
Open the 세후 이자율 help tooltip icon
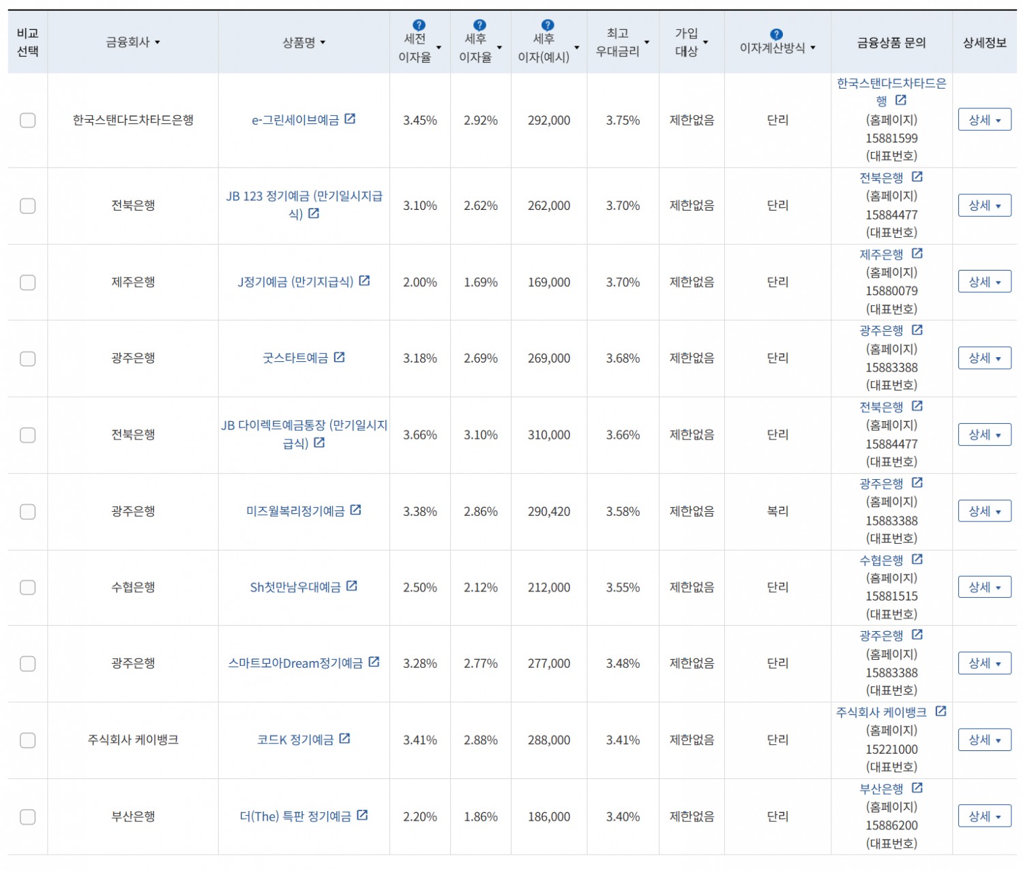click(480, 25)
